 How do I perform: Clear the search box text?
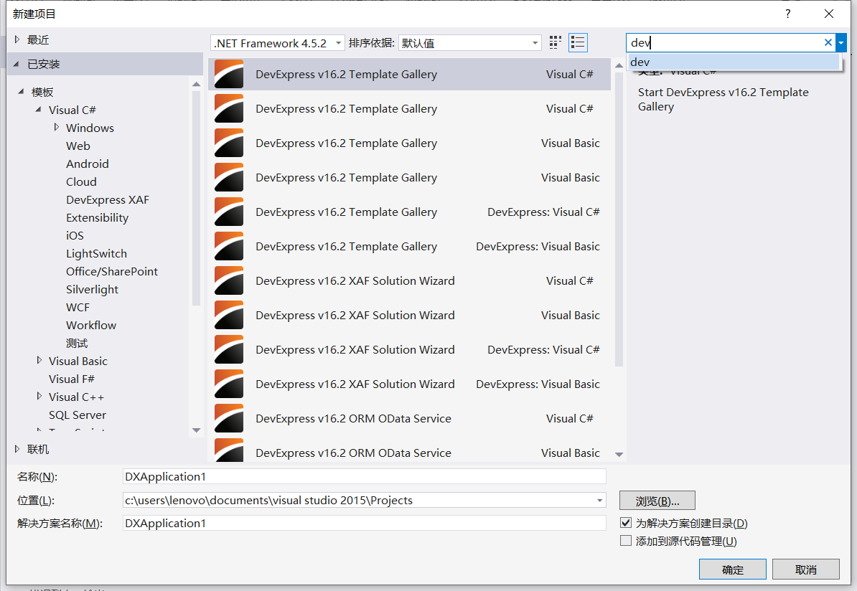point(828,42)
